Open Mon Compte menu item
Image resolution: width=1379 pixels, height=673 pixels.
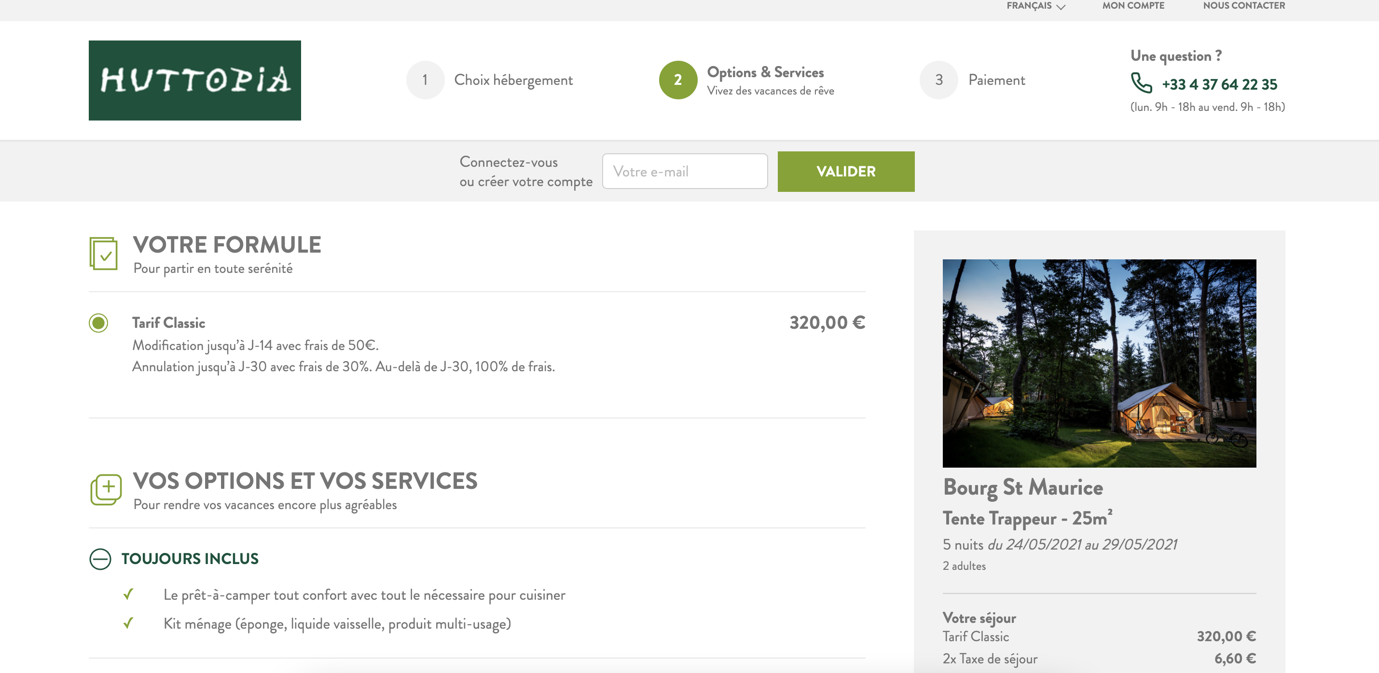[1133, 6]
